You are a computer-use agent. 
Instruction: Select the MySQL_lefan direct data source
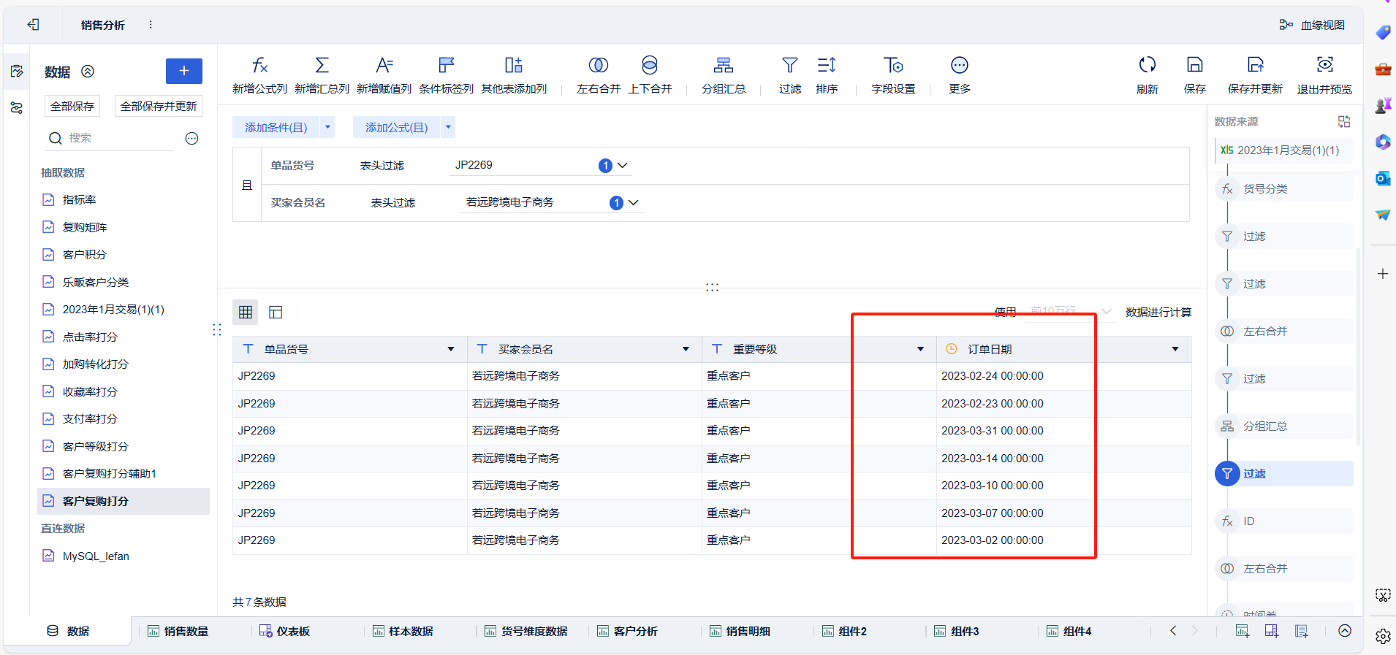[124, 556]
